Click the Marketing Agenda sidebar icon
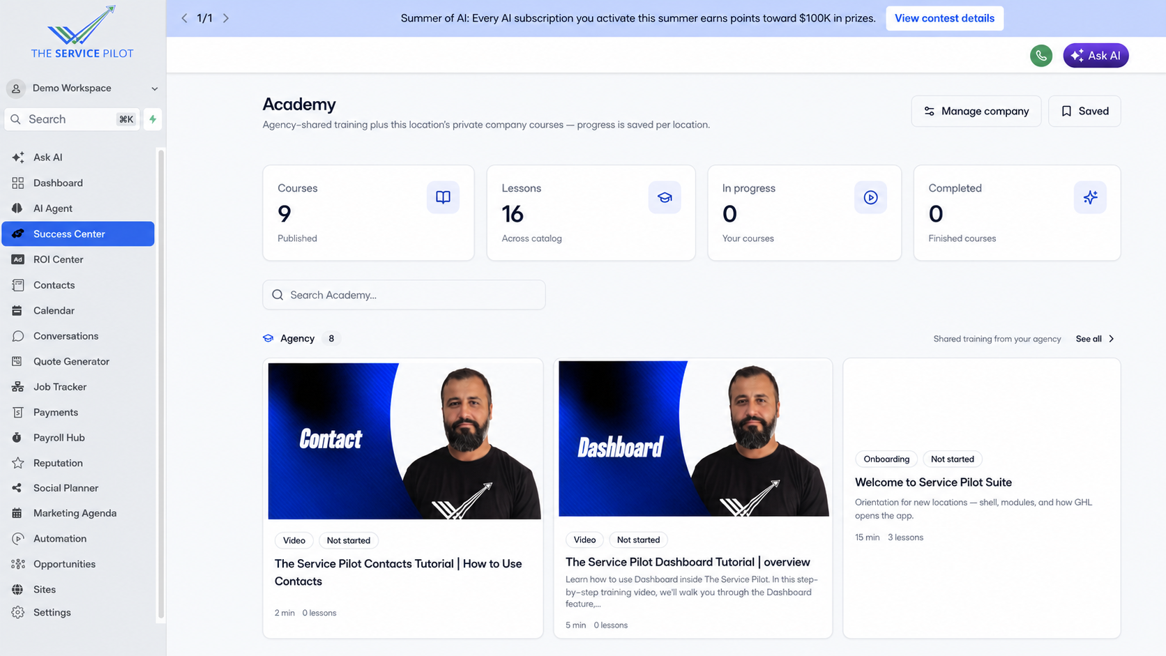 tap(18, 513)
